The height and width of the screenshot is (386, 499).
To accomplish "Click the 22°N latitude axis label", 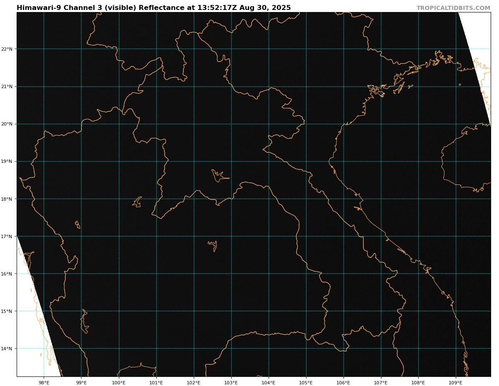I will (x=7, y=49).
